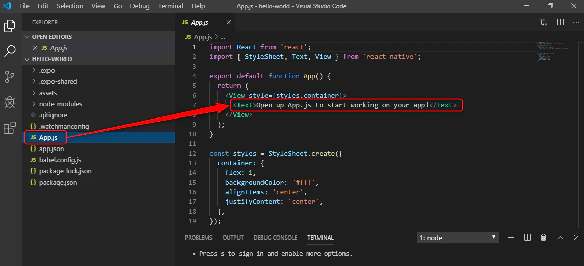Open the .watchmanconfig file

98,126
